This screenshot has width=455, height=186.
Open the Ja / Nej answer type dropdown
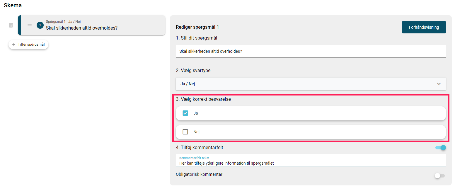click(311, 84)
